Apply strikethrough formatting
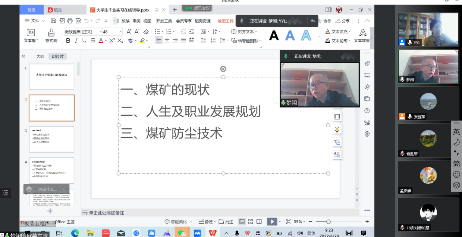This screenshot has width=462, height=237. click(92, 41)
